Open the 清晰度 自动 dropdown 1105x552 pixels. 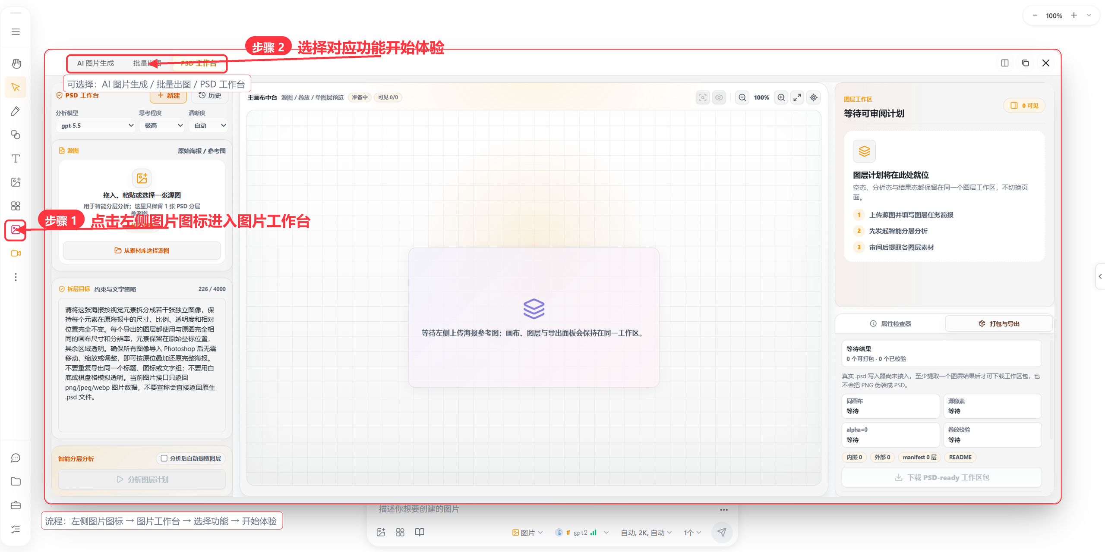pos(208,125)
